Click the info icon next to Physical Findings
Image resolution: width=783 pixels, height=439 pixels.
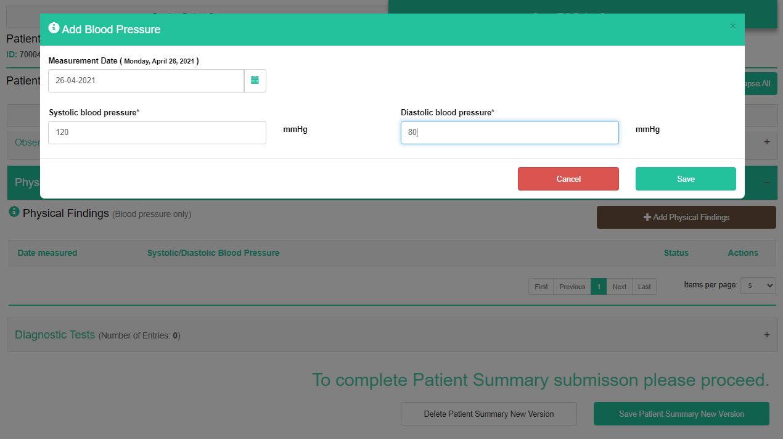pos(14,212)
